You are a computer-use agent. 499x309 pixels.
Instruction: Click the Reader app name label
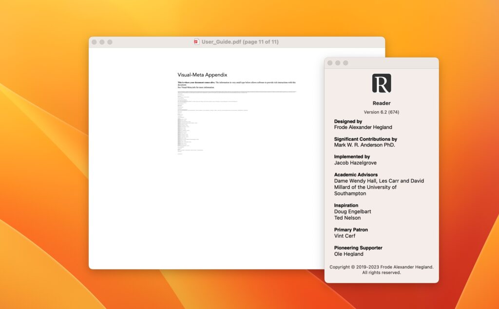[x=382, y=103]
